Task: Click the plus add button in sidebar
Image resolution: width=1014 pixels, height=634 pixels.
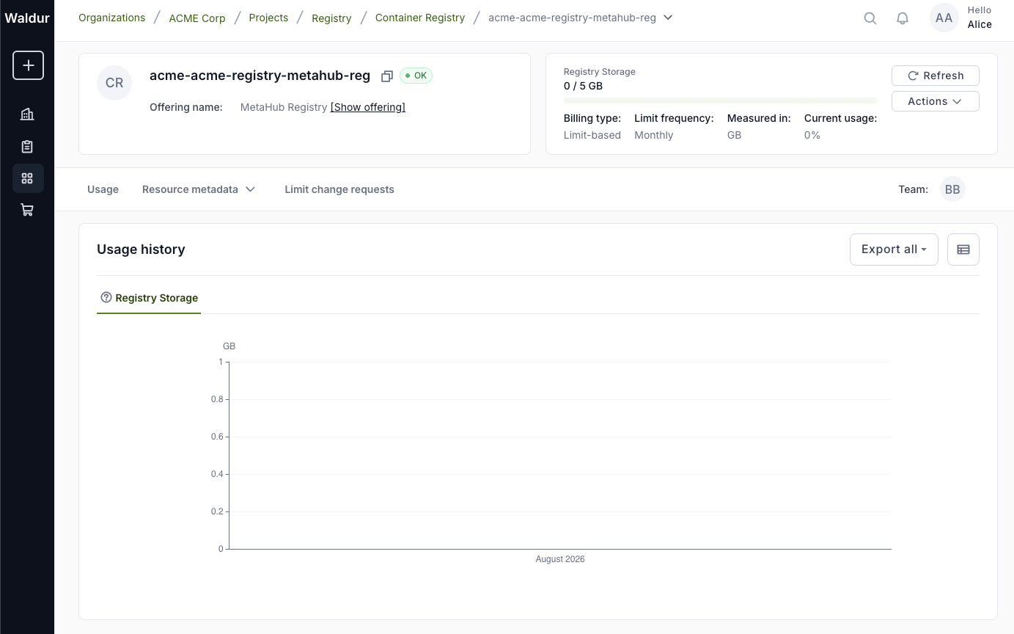Action: (28, 65)
